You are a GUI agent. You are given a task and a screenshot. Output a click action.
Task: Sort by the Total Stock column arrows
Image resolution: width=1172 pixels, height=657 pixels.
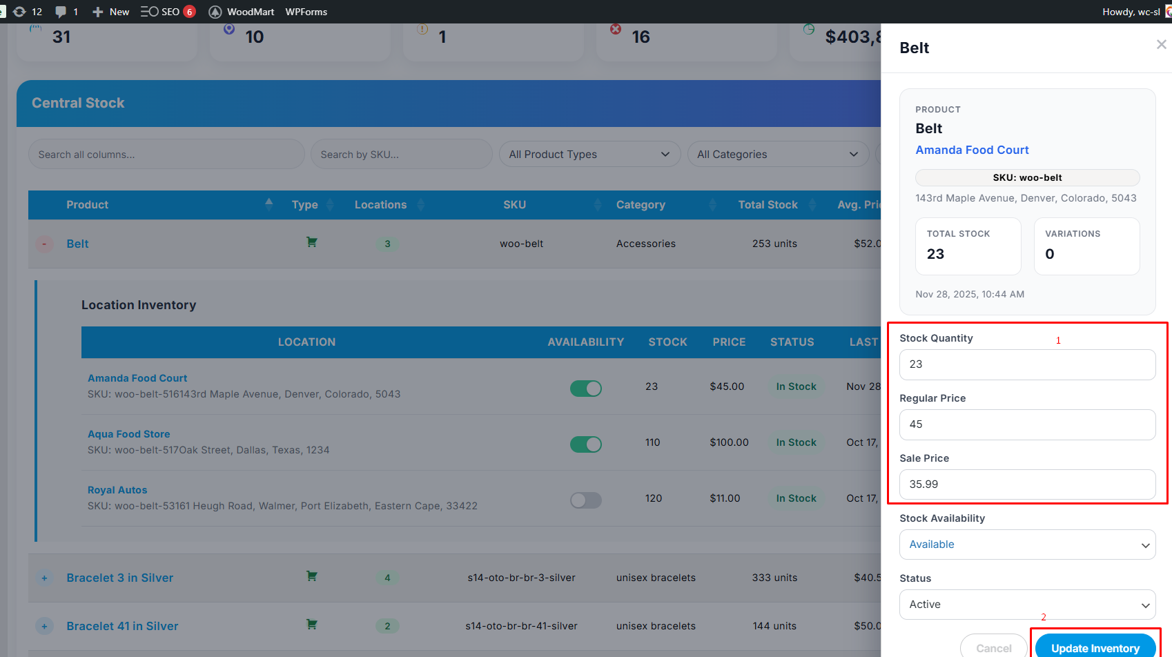point(812,205)
